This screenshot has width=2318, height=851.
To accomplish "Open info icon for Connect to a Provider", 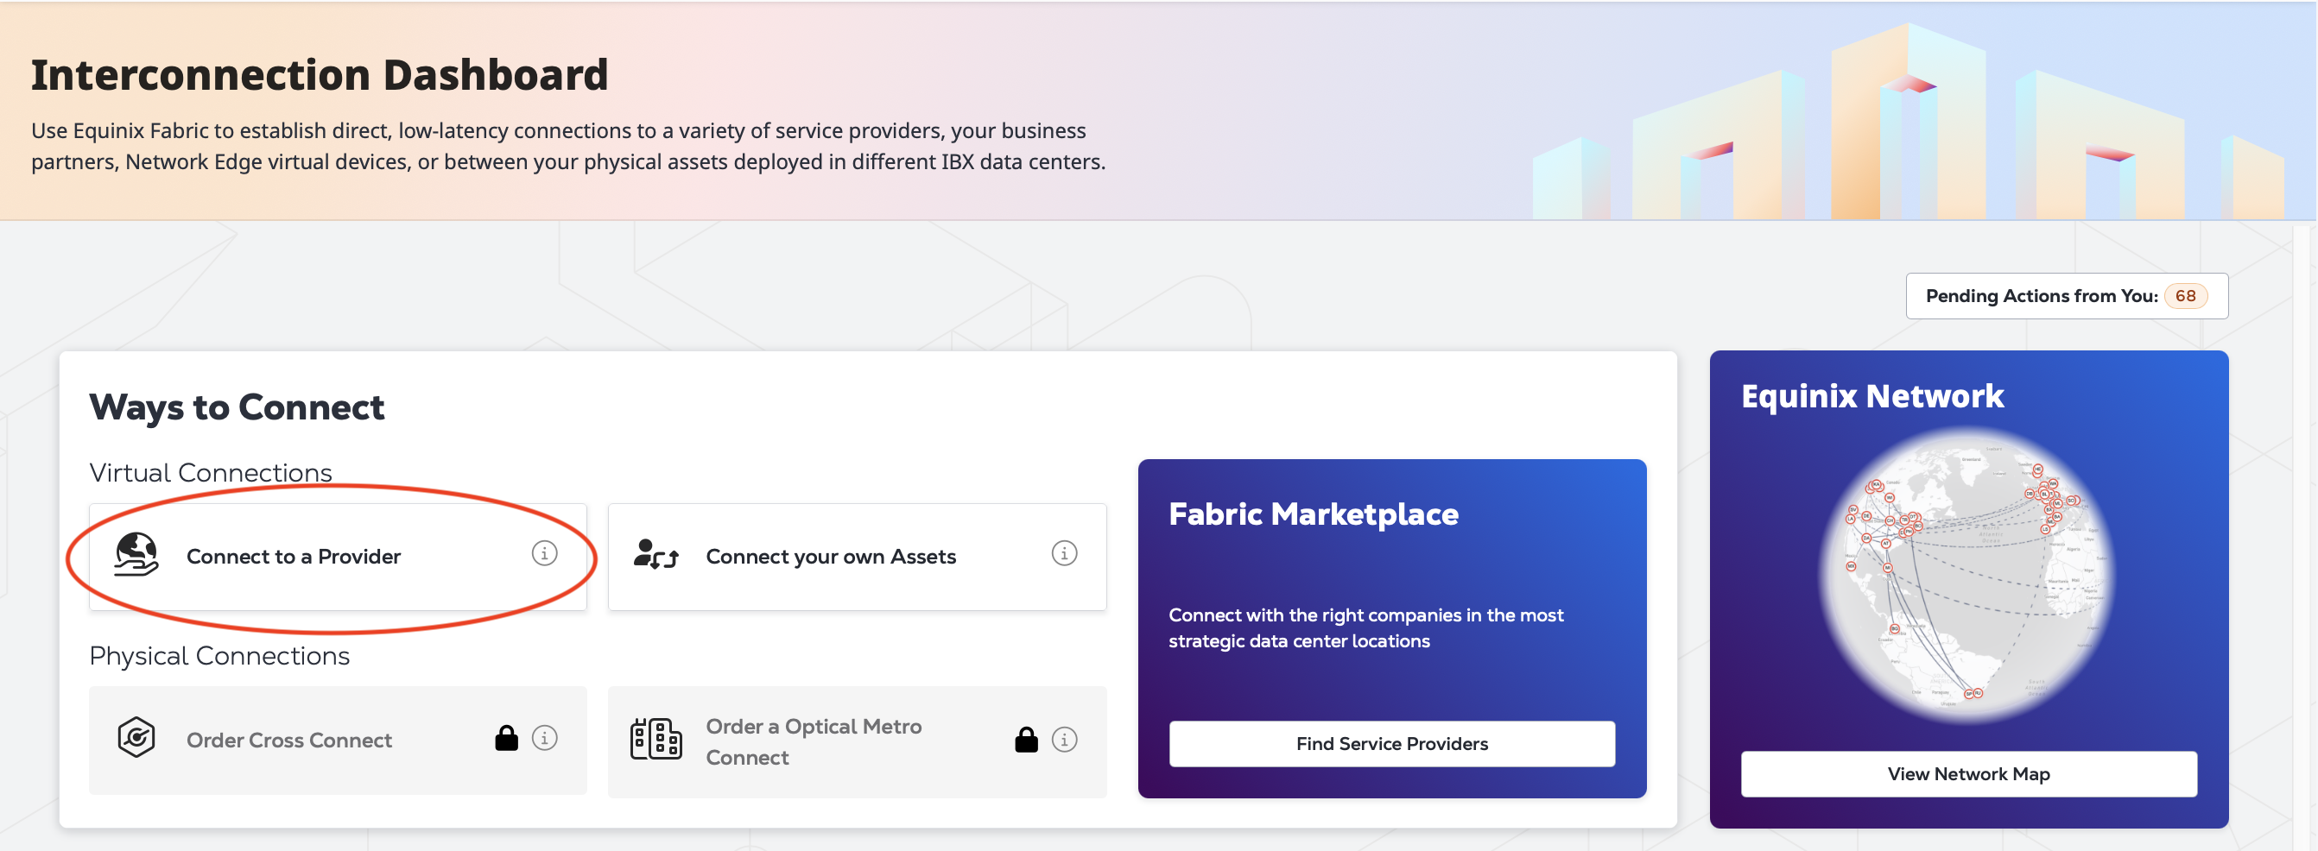I will point(544,553).
